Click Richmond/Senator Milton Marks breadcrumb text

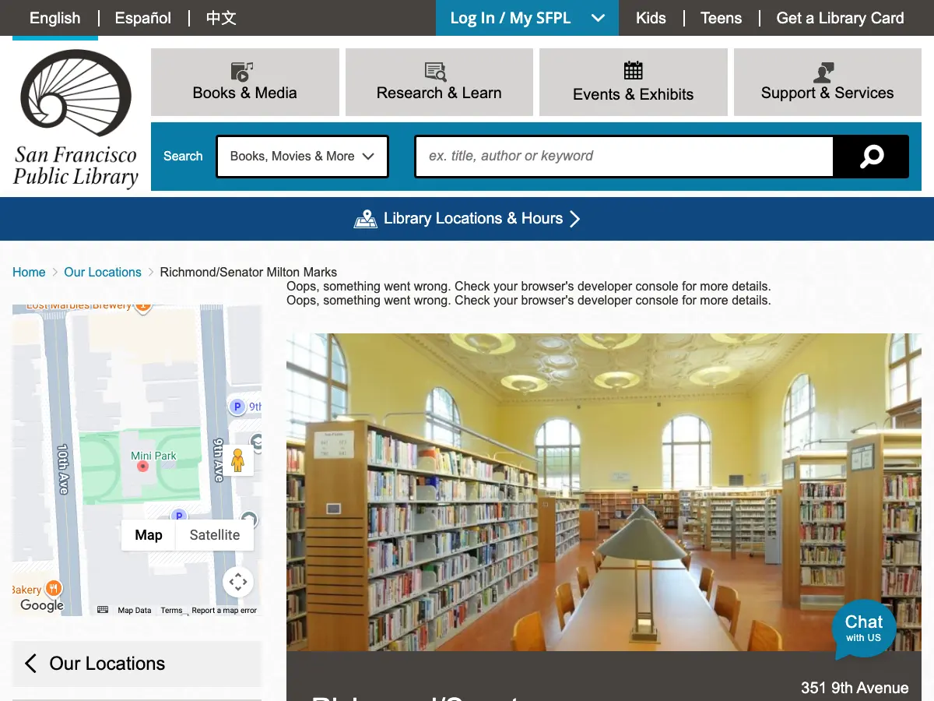point(248,272)
